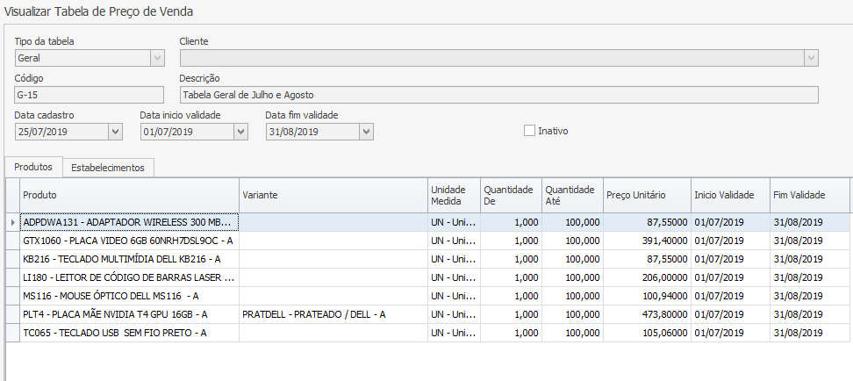Select the KB216 teclado multimídia row
The height and width of the screenshot is (381, 853).
click(x=128, y=259)
